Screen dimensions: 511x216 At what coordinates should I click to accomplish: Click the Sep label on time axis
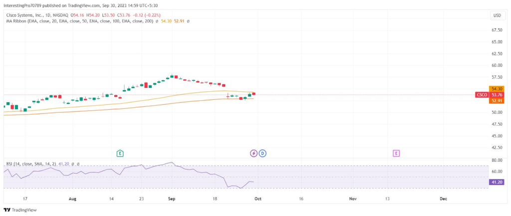(172, 199)
